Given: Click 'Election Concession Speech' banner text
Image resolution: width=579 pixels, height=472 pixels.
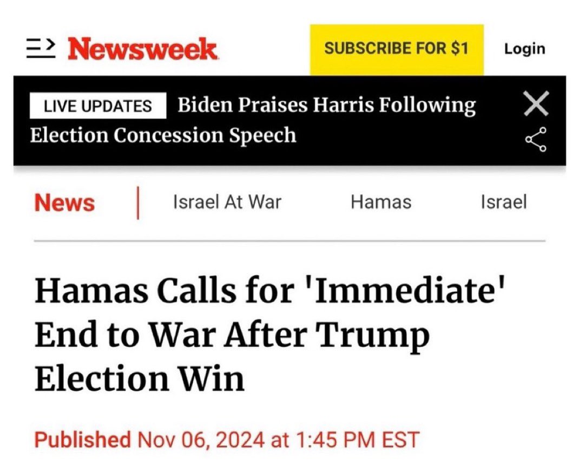Looking at the screenshot, I should (x=163, y=135).
